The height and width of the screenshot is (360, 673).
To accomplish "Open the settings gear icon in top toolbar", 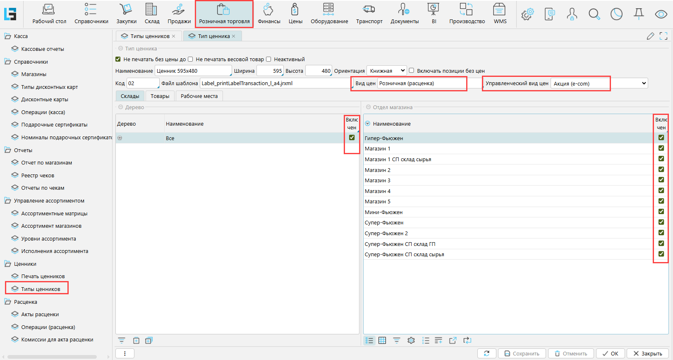I will [x=527, y=14].
